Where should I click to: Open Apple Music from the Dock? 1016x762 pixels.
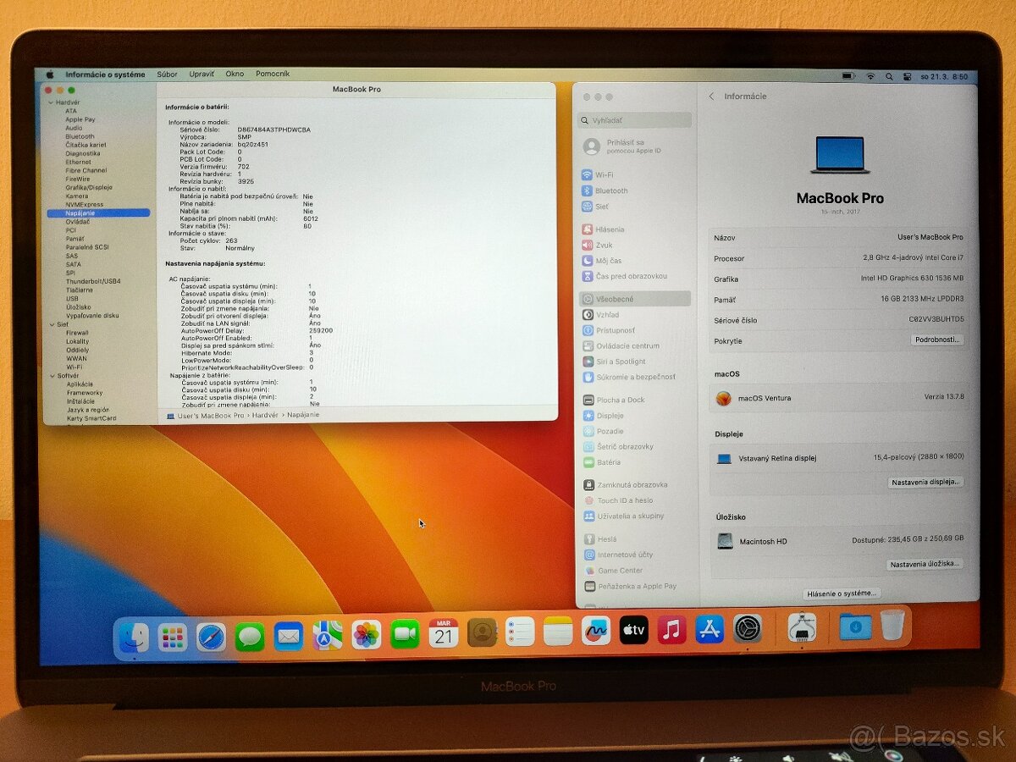(x=671, y=630)
